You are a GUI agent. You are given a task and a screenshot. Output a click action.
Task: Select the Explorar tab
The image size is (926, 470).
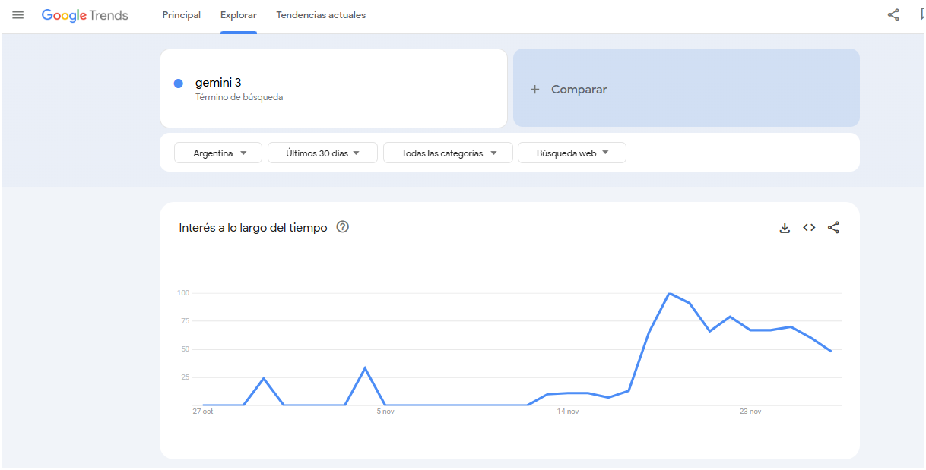point(238,15)
